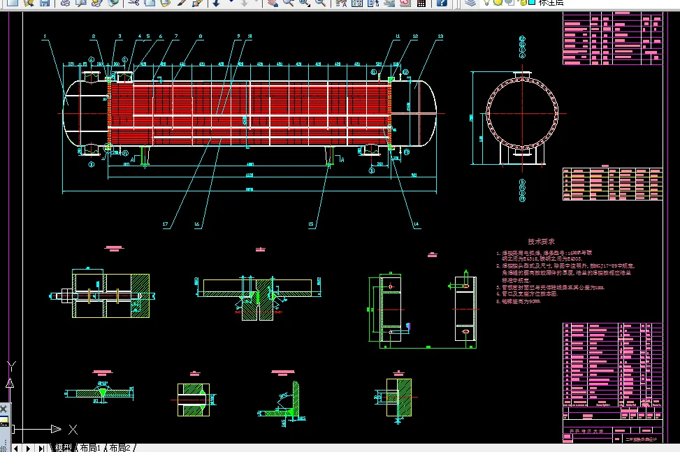Switch to the 布局1 layout tab

pos(89,447)
